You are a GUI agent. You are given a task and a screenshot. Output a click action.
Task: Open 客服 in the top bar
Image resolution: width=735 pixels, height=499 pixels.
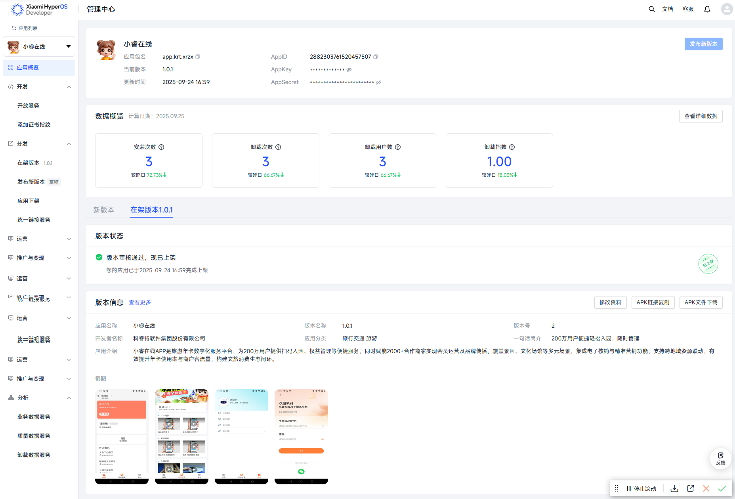coord(688,9)
